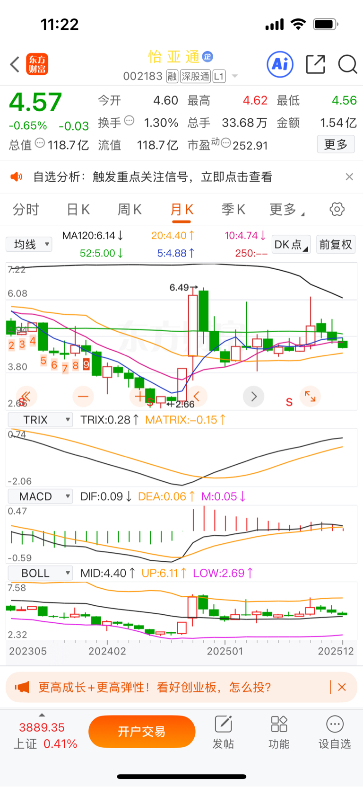
Task: Tap the blue 5:4.88 MA value
Action: pos(176,253)
